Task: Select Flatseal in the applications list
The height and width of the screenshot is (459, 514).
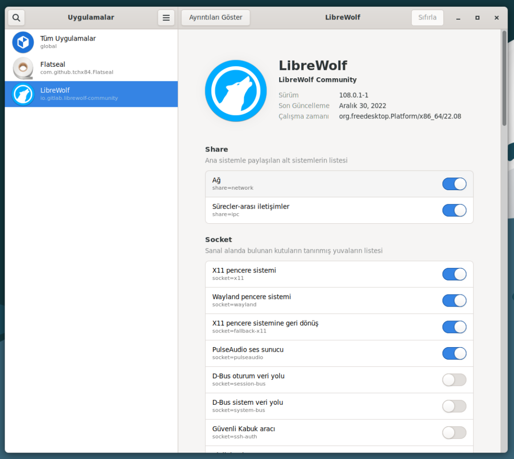Action: (91, 68)
